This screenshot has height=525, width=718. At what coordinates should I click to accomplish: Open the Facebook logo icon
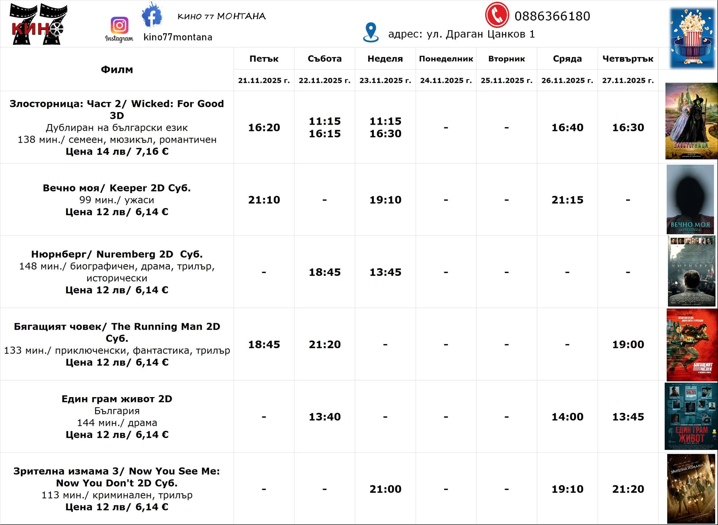[152, 15]
